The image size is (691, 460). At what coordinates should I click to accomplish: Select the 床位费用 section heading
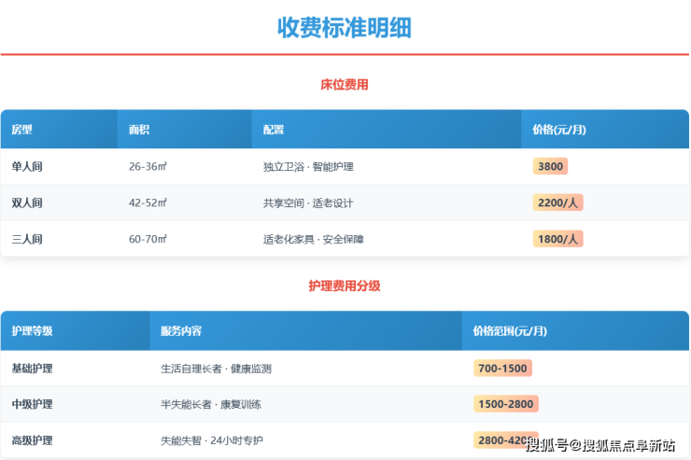click(345, 85)
